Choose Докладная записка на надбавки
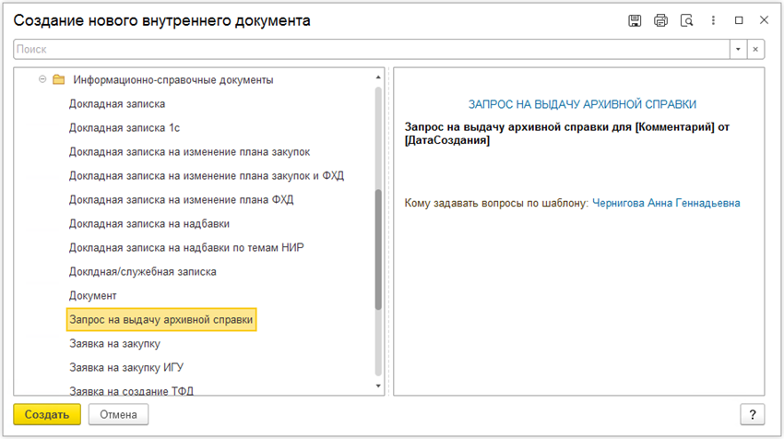Viewport: 784px width, 439px height. click(149, 223)
